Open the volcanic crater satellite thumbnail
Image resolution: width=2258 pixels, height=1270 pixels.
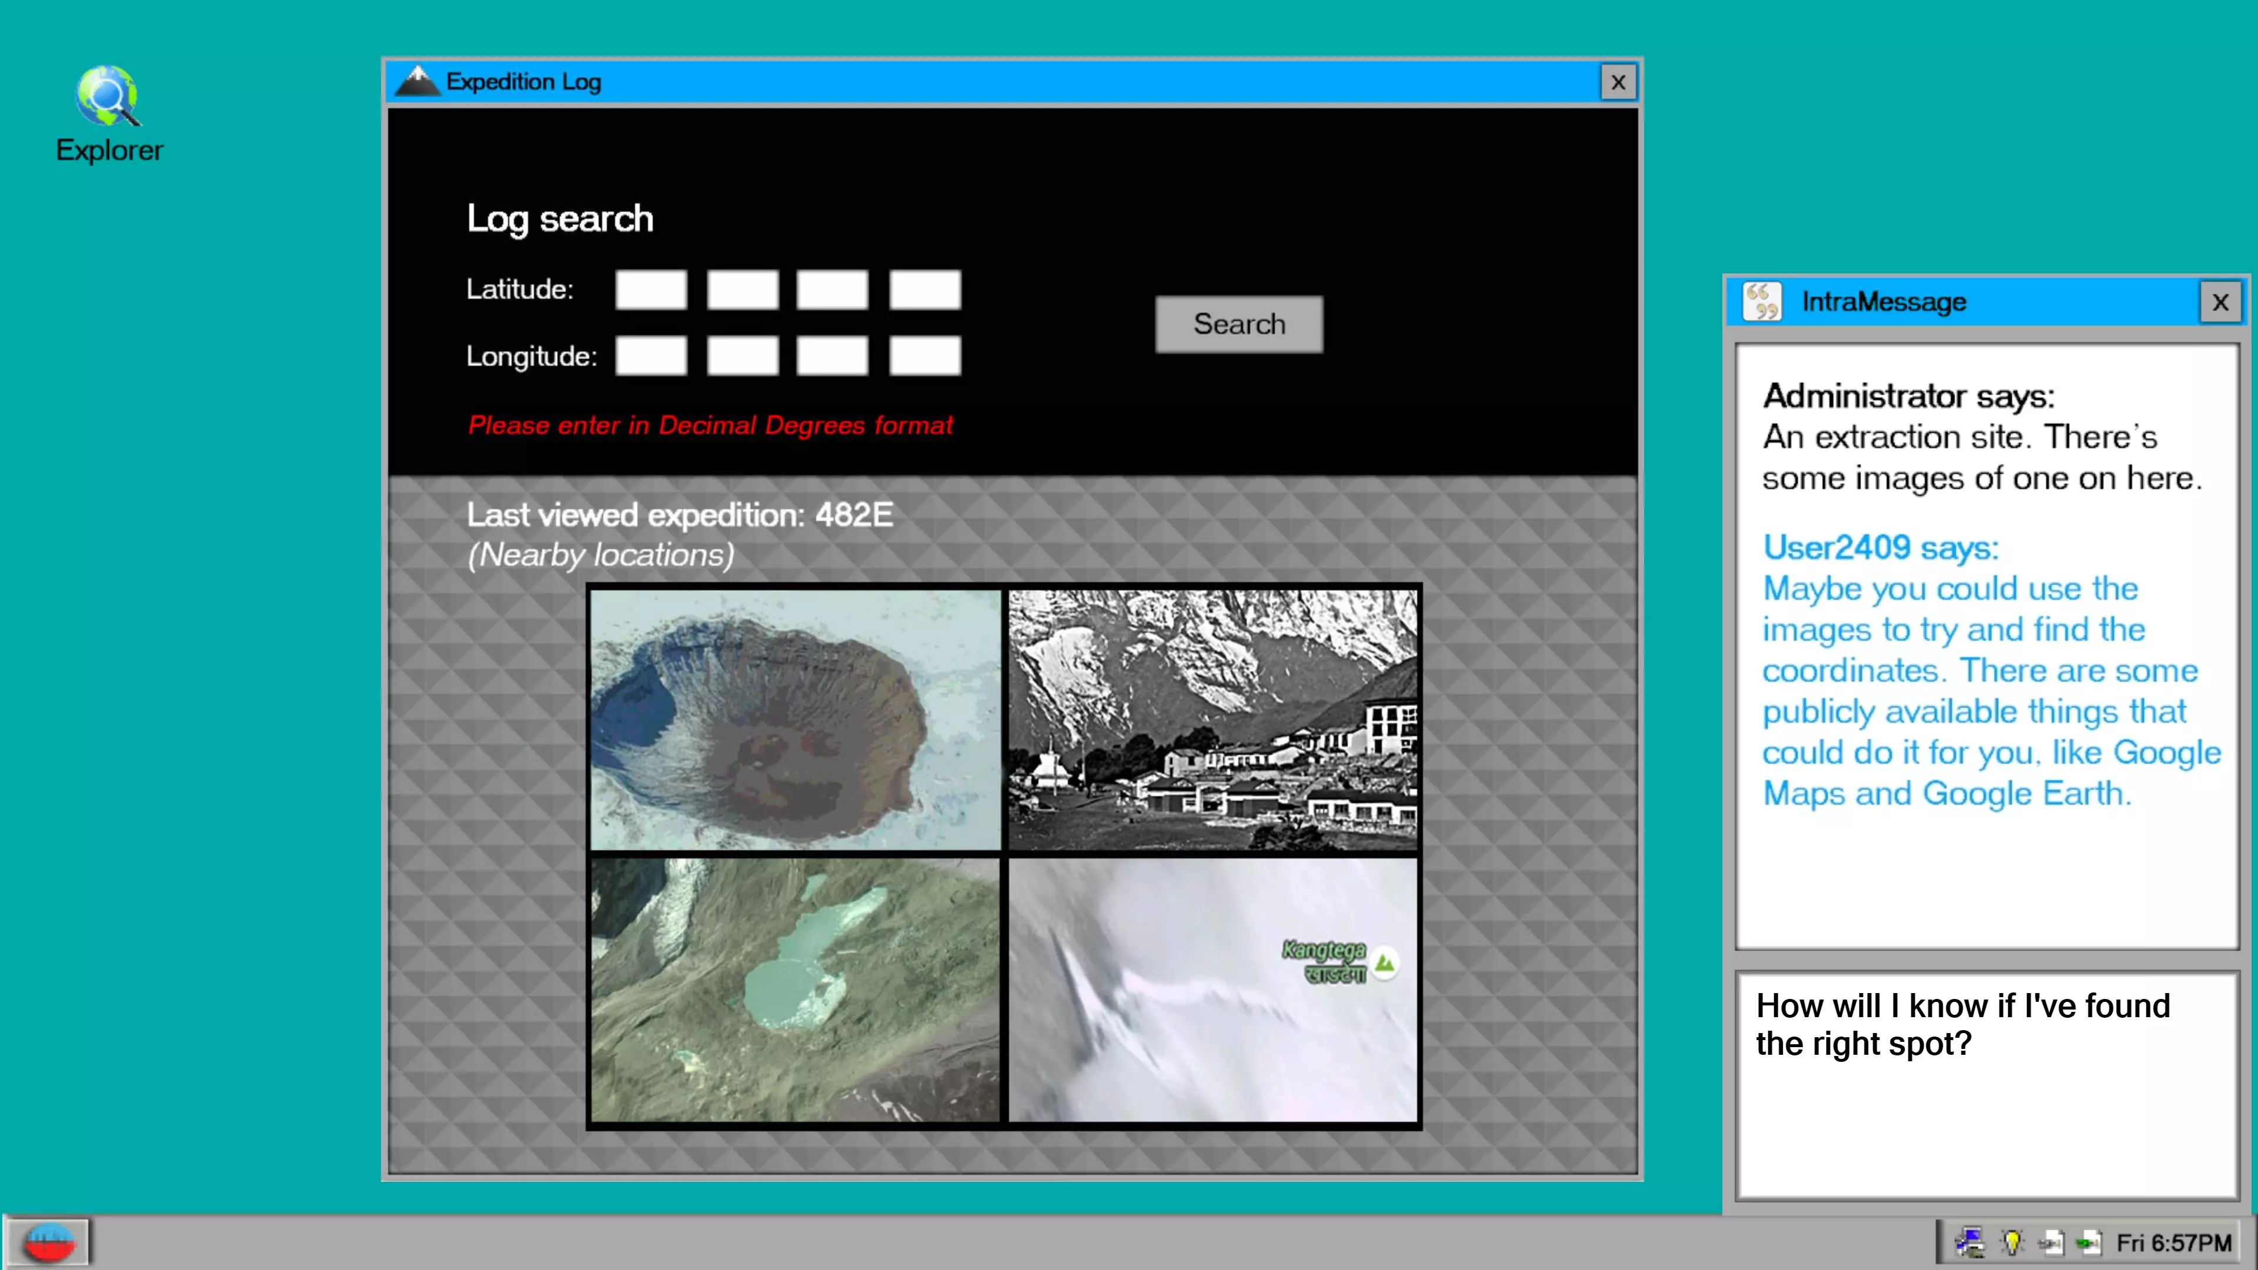(795, 718)
